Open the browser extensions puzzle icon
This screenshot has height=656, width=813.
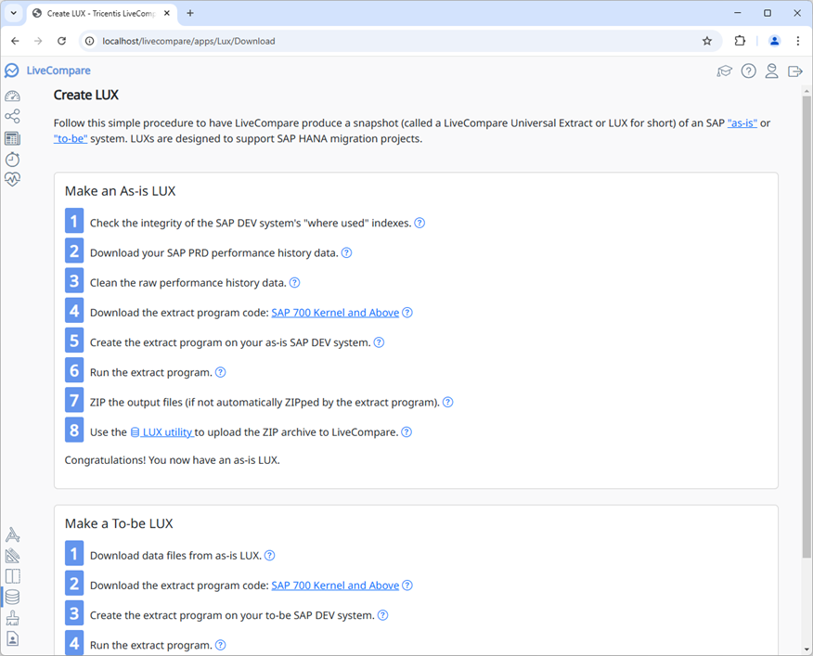[x=740, y=41]
